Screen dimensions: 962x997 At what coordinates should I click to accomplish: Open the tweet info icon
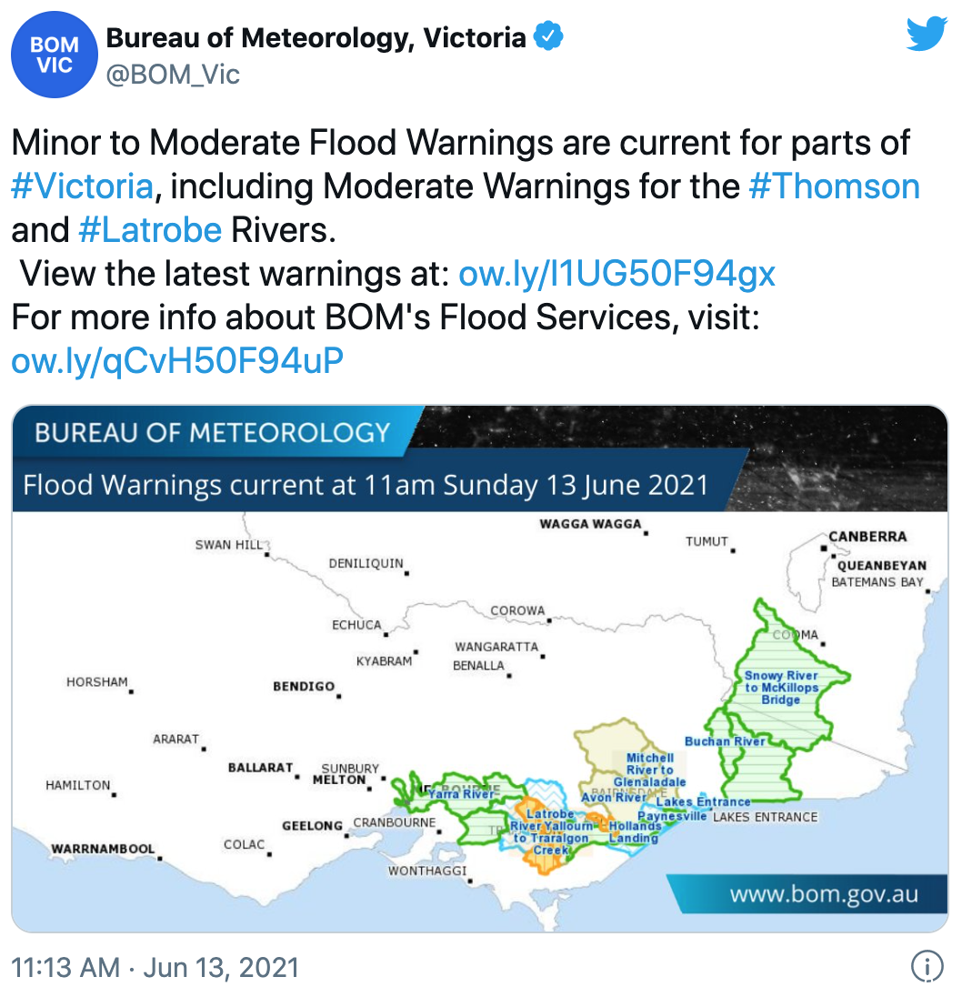(927, 967)
